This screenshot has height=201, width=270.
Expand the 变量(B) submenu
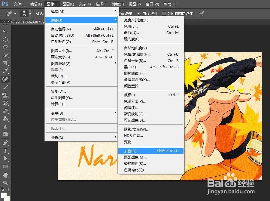click(x=81, y=113)
